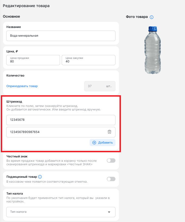Click the chevron arrow in Тип налога
This screenshot has width=185, height=222.
109,212
